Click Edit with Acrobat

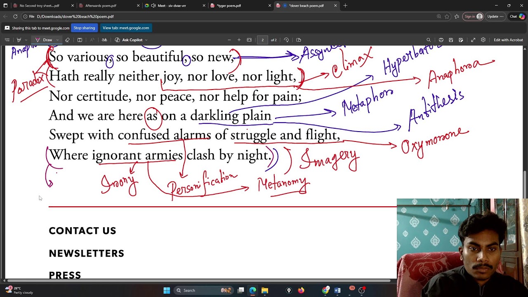pyautogui.click(x=508, y=40)
